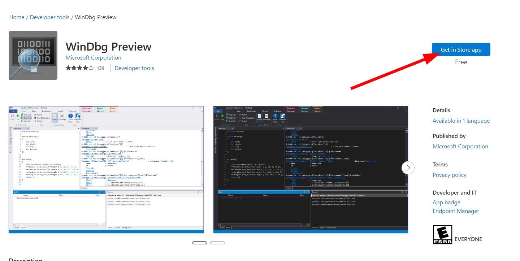Open the light theme WinDbg screenshot
Viewport: 520px width, 261px height.
tap(106, 170)
